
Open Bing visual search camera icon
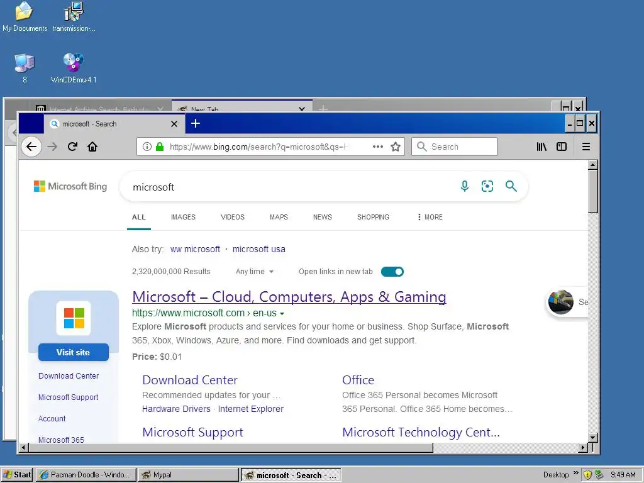(487, 186)
